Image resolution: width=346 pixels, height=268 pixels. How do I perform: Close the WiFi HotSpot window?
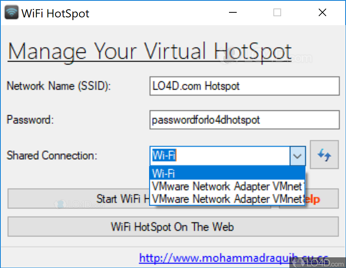pos(322,12)
